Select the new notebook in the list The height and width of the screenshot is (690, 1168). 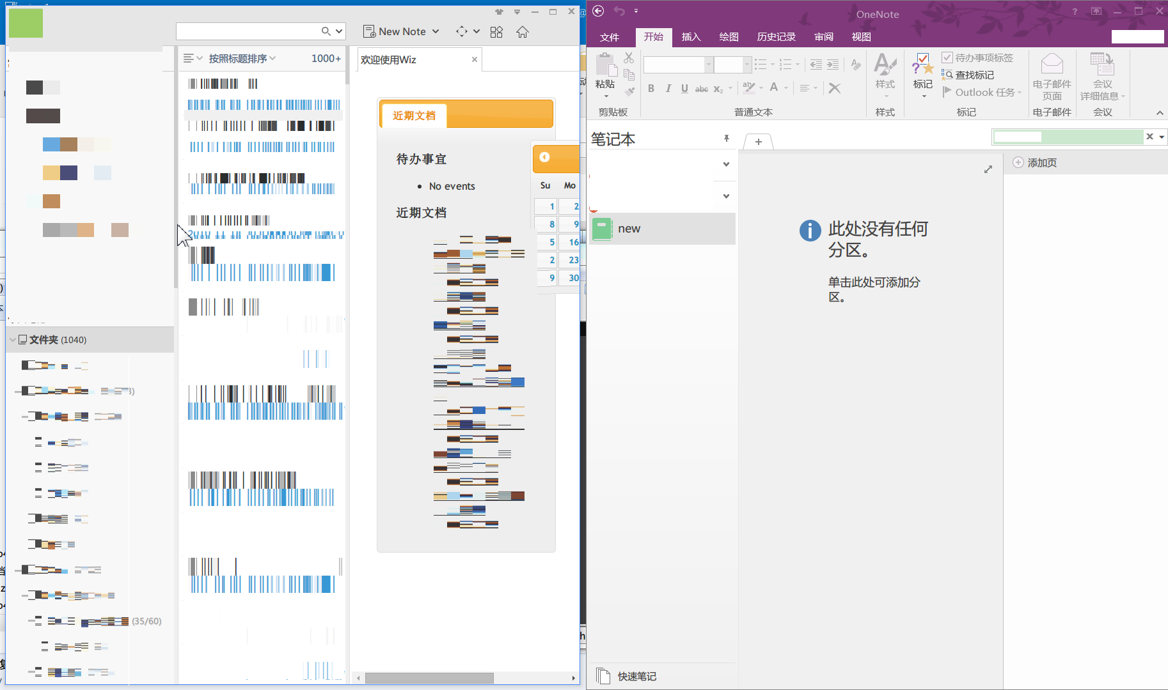(662, 229)
